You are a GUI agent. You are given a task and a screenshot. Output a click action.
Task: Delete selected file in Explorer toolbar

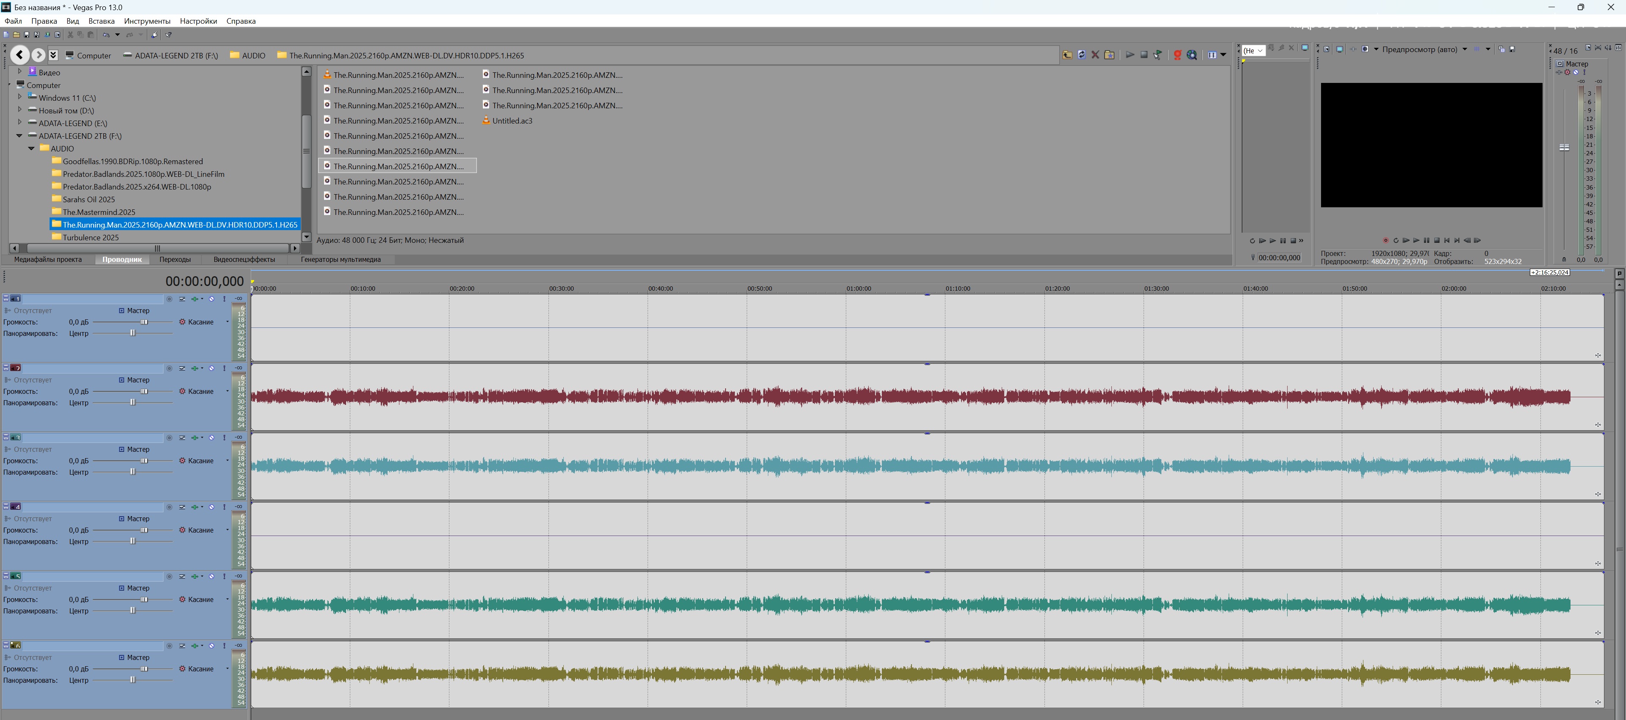(x=1095, y=55)
